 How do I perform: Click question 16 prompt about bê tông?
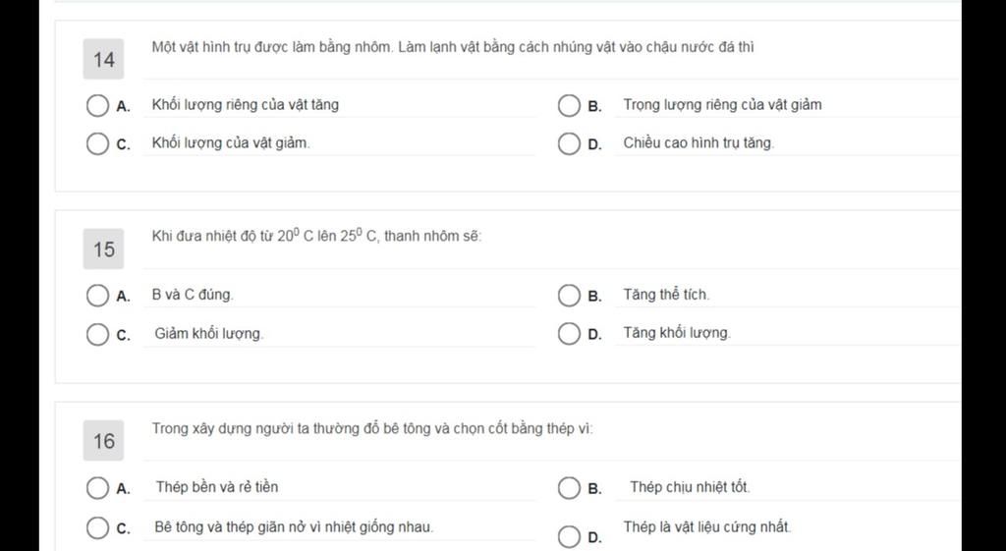click(372, 428)
